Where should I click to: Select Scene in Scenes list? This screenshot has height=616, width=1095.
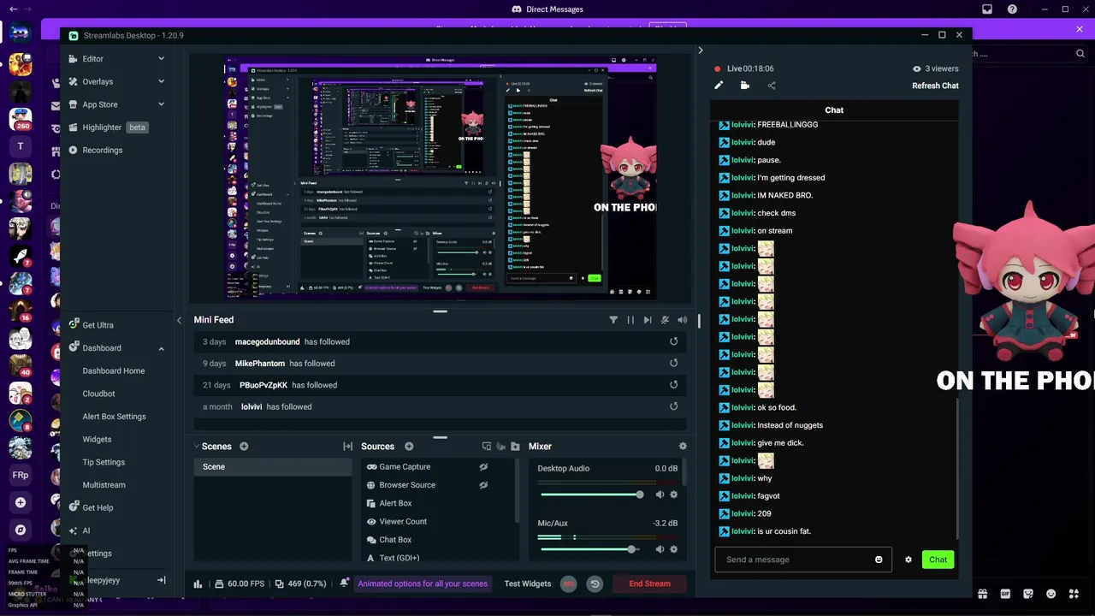point(273,467)
